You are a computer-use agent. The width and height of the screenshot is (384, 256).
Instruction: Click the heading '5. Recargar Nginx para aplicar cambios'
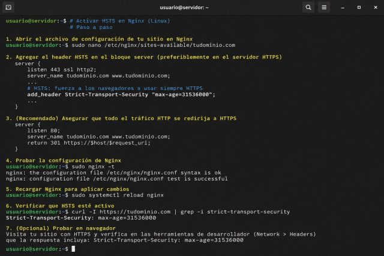click(x=67, y=189)
